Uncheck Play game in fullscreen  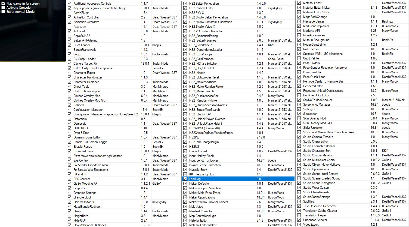(x=3, y=4)
